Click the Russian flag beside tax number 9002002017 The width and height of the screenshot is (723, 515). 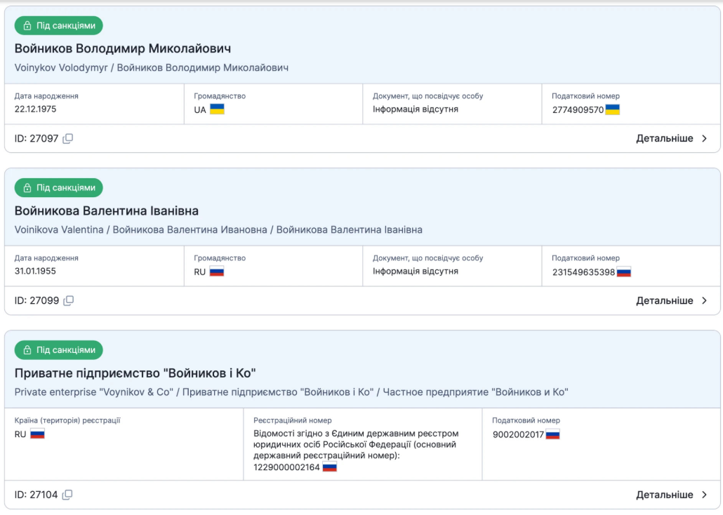(x=553, y=434)
